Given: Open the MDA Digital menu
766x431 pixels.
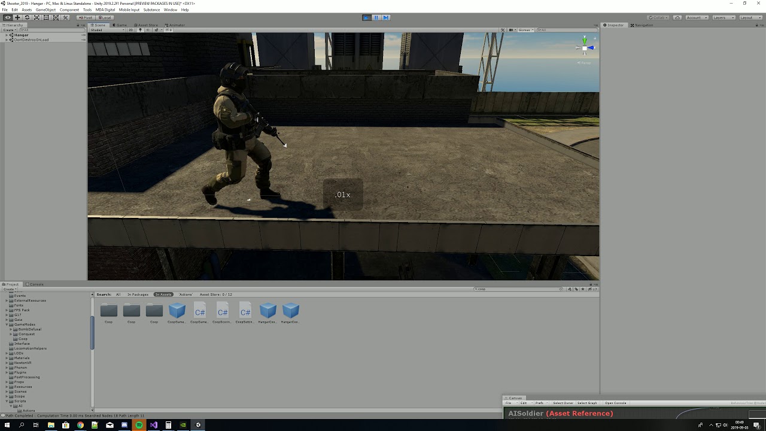Looking at the screenshot, I should (105, 10).
